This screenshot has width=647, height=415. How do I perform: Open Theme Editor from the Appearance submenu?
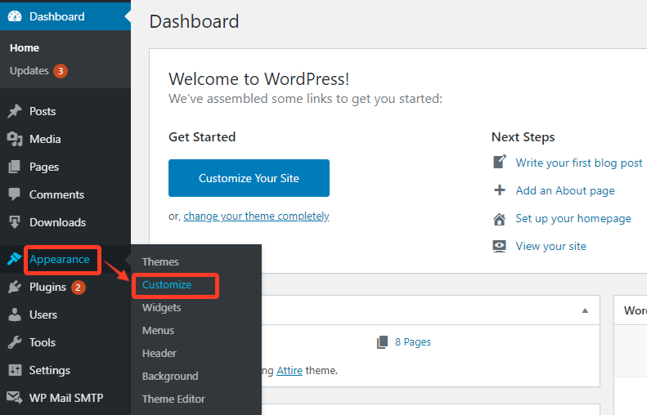coord(173,399)
